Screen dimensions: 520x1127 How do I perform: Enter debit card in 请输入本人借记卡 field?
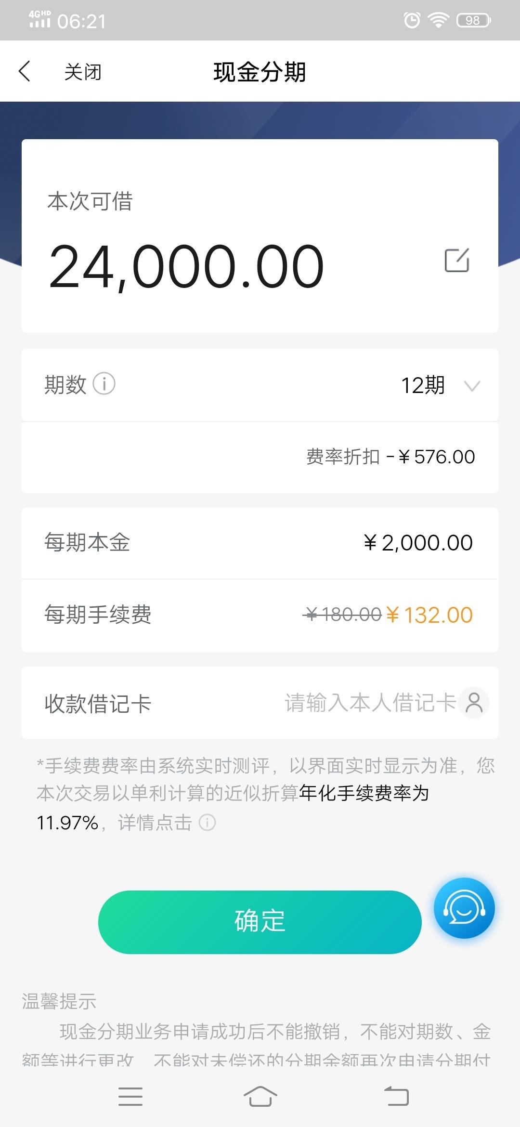click(370, 703)
